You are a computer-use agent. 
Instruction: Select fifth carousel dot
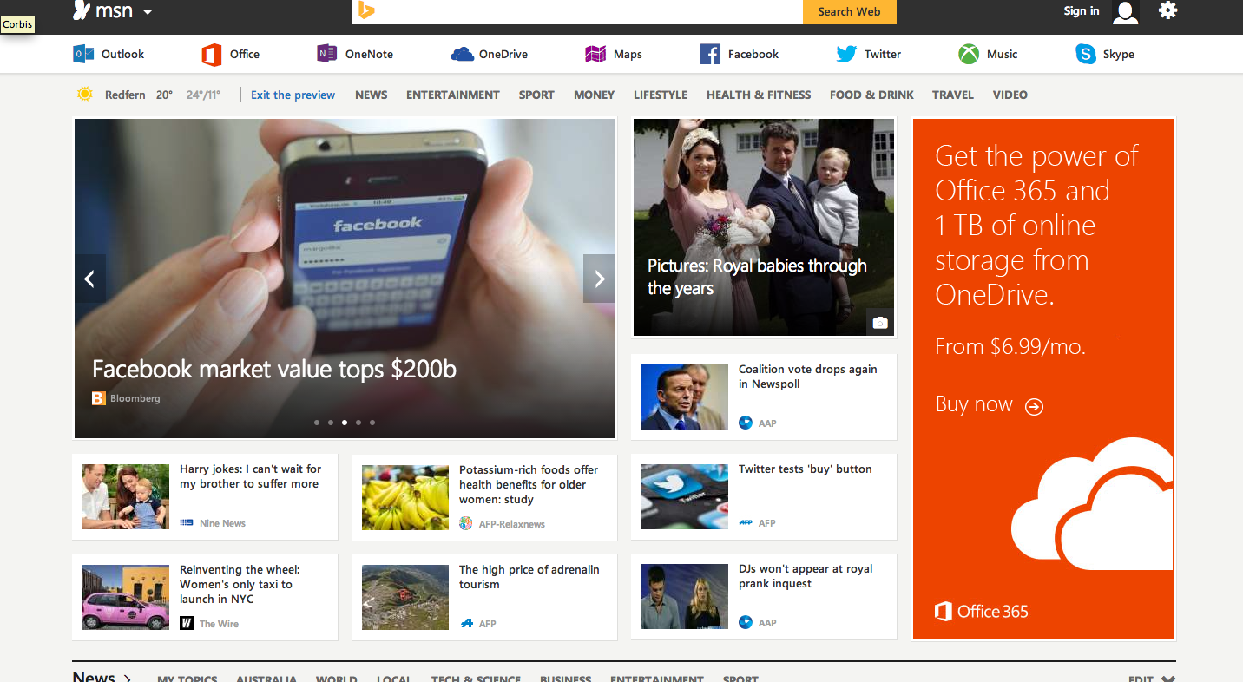click(372, 423)
